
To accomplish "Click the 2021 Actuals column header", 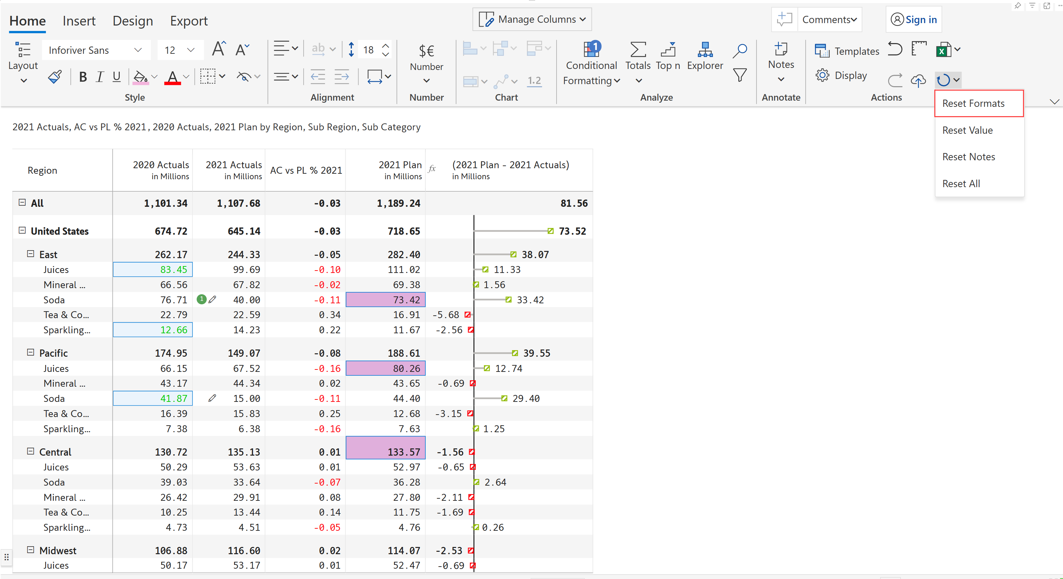I will click(229, 170).
